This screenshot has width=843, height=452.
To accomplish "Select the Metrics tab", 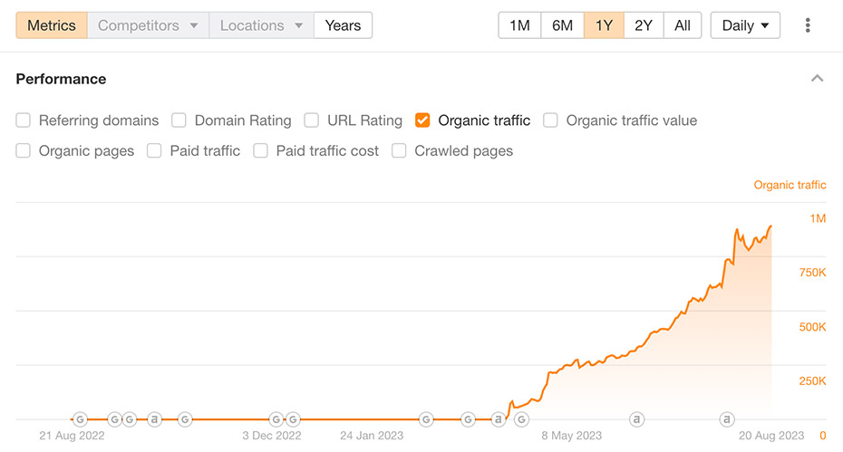I will click(52, 25).
